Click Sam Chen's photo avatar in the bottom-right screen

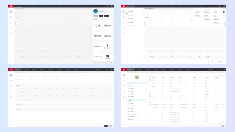tap(137, 77)
